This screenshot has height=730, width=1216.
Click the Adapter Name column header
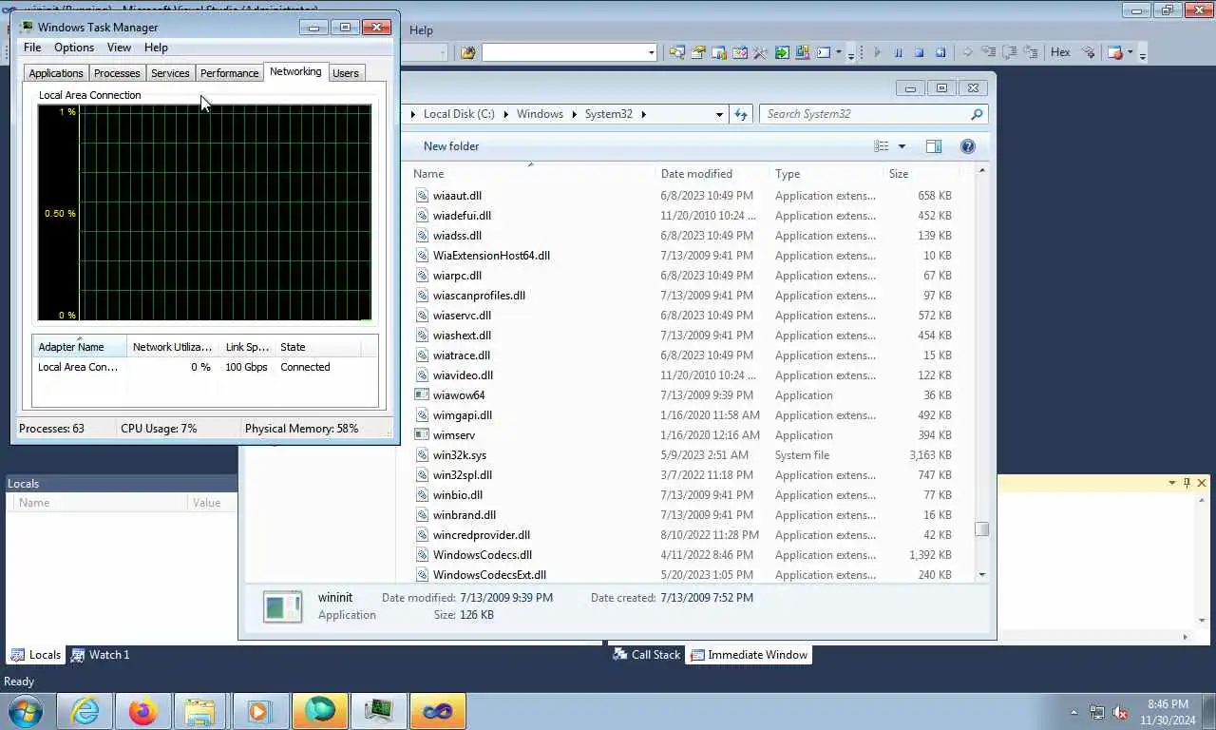[80, 347]
